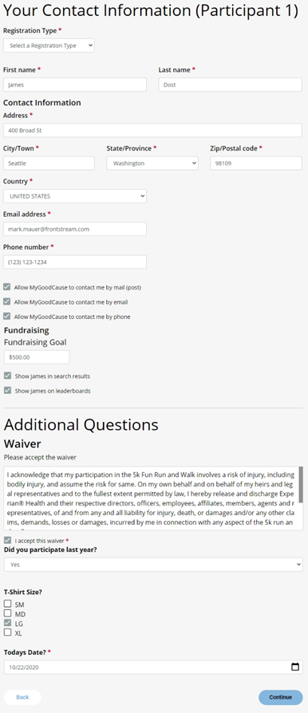308x713 pixels.
Task: Expand the State/Province dropdown showing Washington
Action: 152,163
